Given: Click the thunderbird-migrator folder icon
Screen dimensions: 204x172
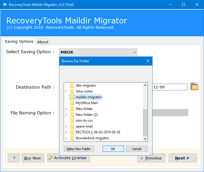Looking at the screenshot, I should [72, 138].
